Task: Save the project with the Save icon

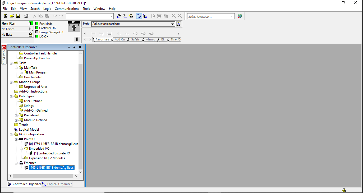Action: pos(18,16)
